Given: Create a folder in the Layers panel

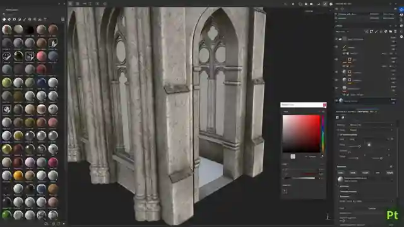Looking at the screenshot, I should click(391, 32).
